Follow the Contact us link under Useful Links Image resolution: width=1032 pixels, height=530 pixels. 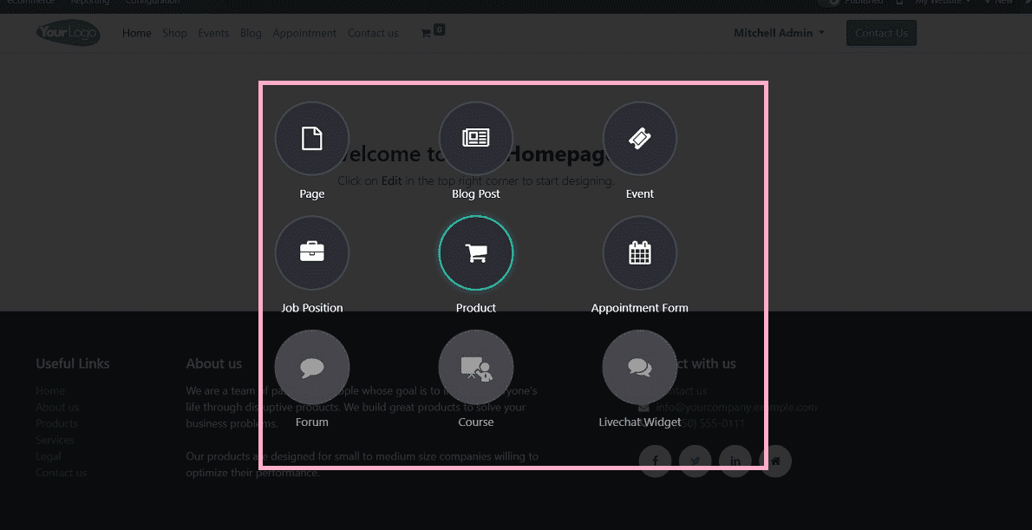pyautogui.click(x=62, y=473)
